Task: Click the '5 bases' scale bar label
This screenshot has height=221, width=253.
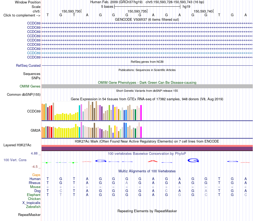Action: pyautogui.click(x=107, y=7)
